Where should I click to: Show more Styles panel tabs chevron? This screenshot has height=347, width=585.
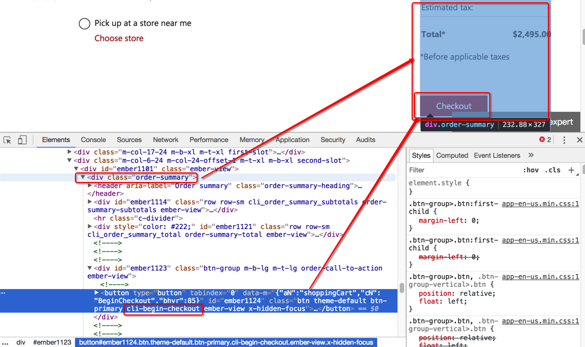click(531, 155)
